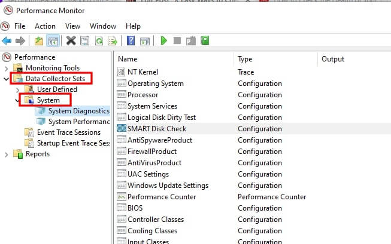Screen dimensions: 391x244
Task: Click the BIOS configuration row icon
Action: (122, 208)
